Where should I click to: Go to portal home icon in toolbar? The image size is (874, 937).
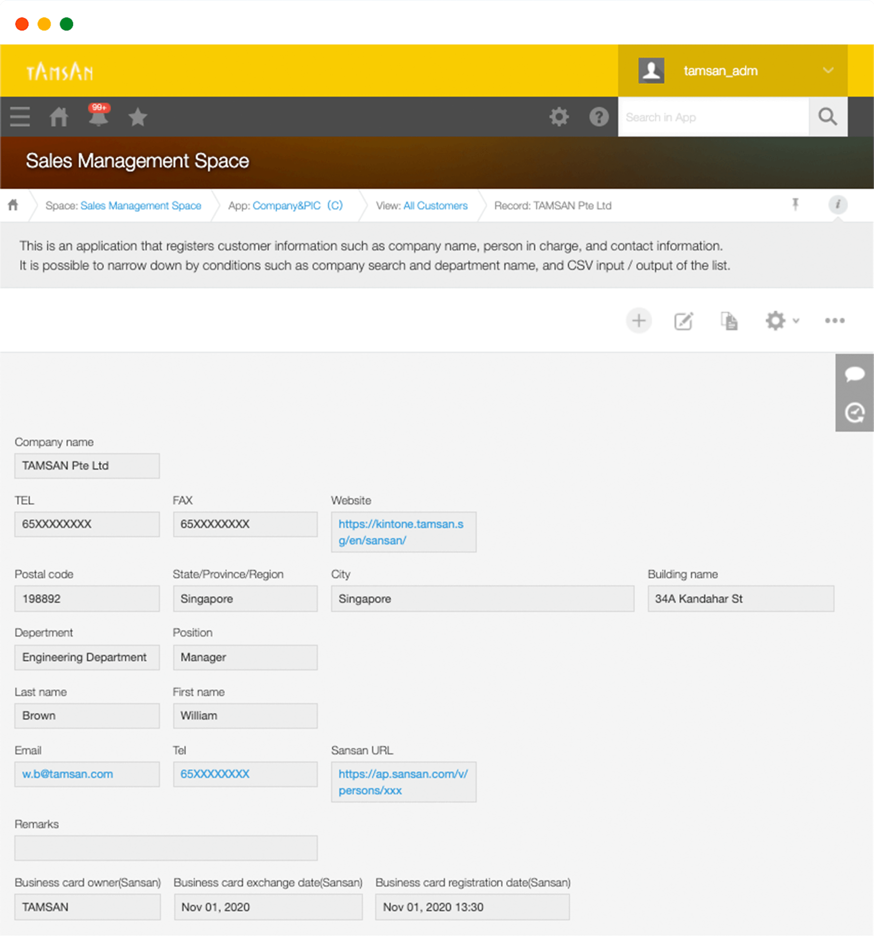59,116
